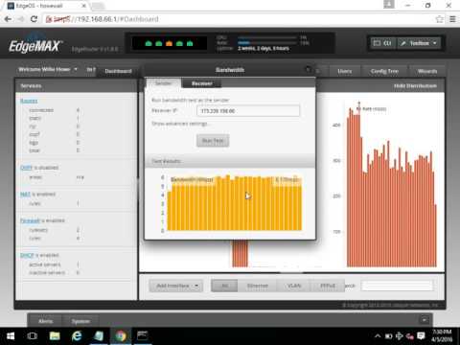The image size is (460, 345).
Task: Open the Windows Start menu
Action: [11, 336]
